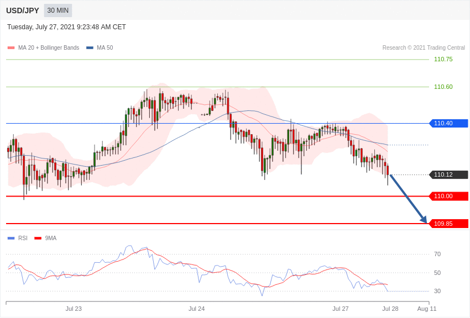Click the 110.60 resistance level label
Screen dimensions: 470x318
pos(443,87)
